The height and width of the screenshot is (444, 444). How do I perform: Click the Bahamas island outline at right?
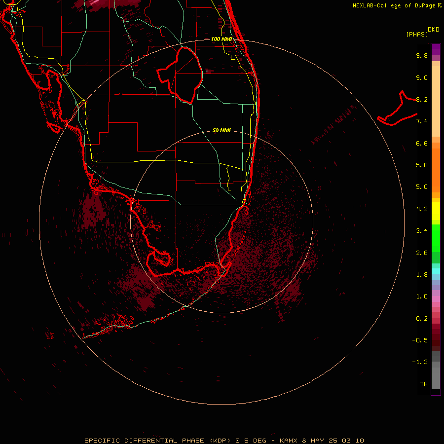point(397,108)
